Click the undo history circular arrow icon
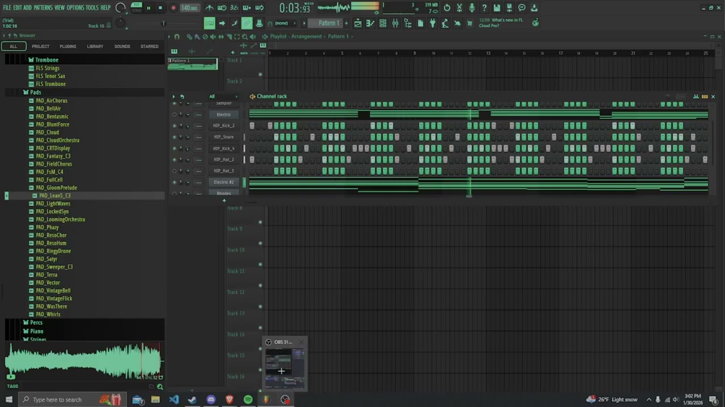The width and height of the screenshot is (725, 407). (x=446, y=8)
